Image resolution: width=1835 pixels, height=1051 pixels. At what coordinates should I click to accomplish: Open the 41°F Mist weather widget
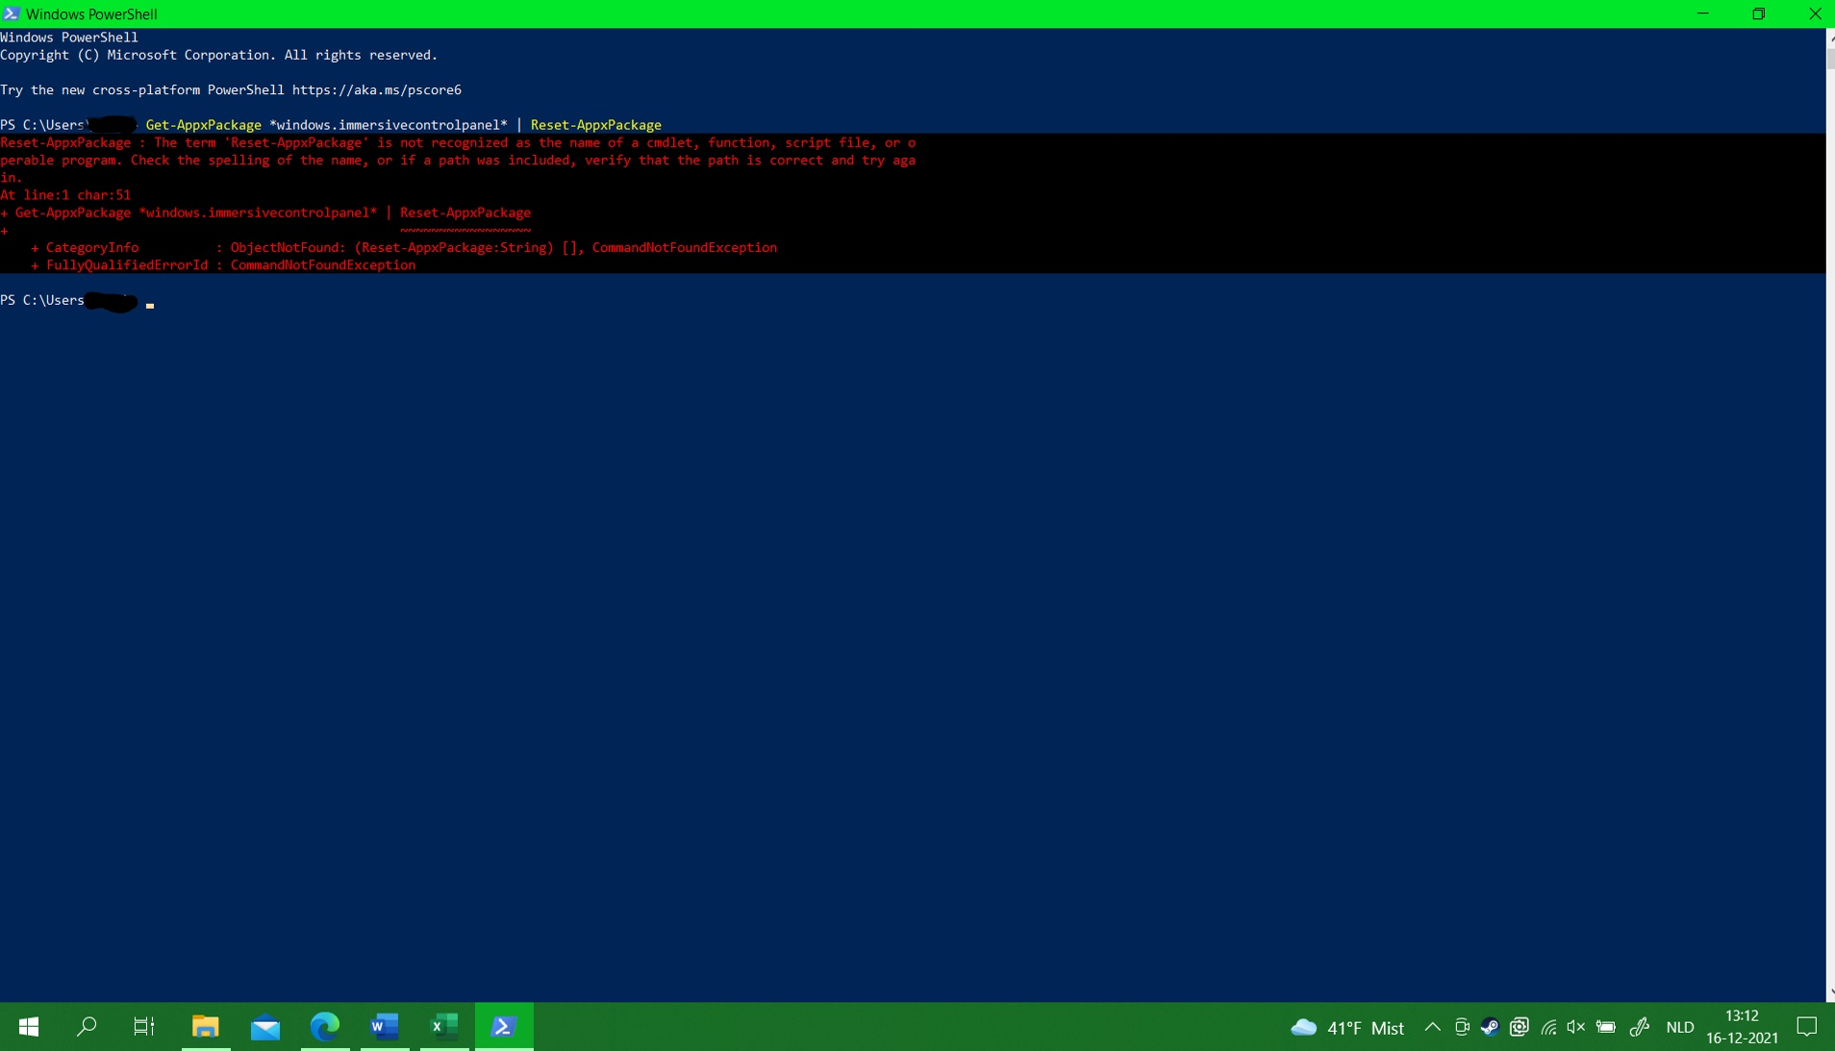click(x=1346, y=1028)
